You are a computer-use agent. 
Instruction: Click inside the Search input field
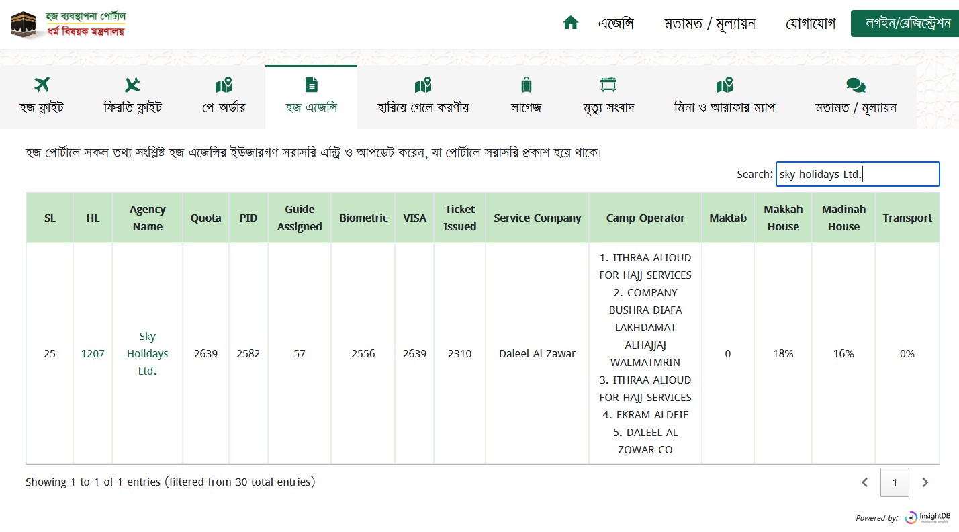pyautogui.click(x=857, y=174)
